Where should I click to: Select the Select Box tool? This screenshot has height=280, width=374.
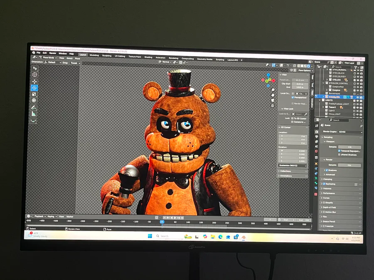tap(34, 68)
